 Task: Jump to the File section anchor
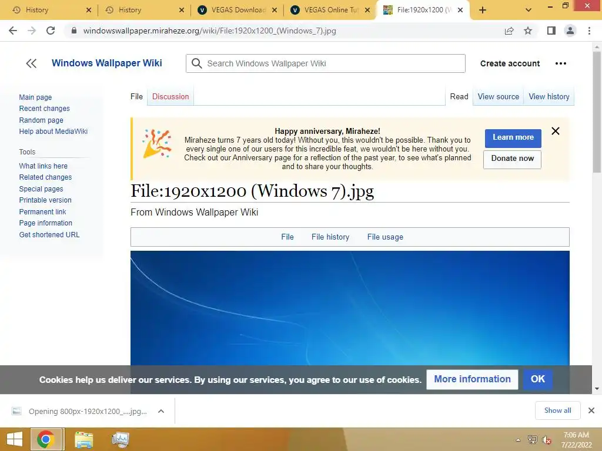(287, 237)
